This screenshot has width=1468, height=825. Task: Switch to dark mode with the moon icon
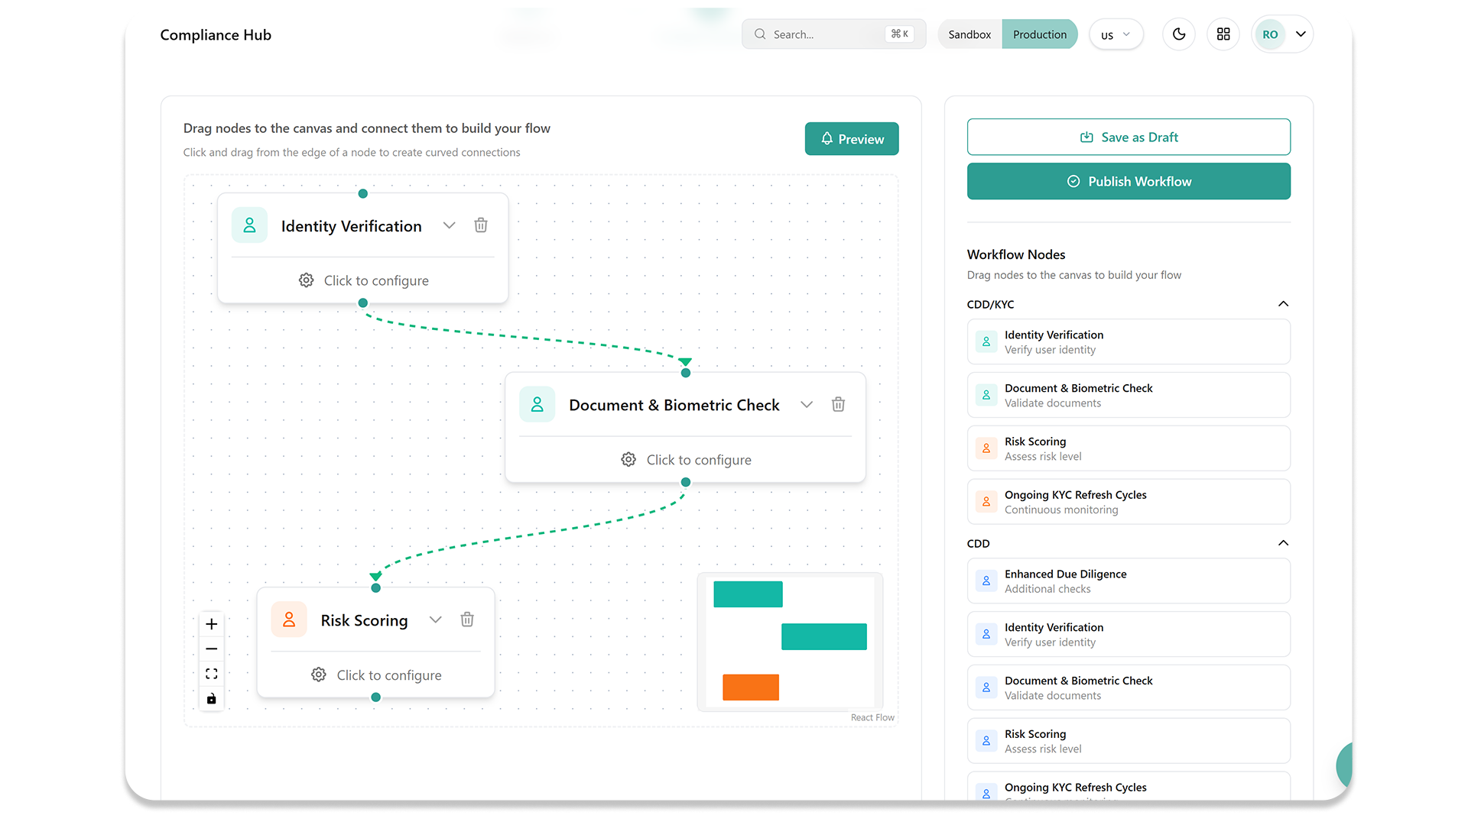click(x=1179, y=34)
